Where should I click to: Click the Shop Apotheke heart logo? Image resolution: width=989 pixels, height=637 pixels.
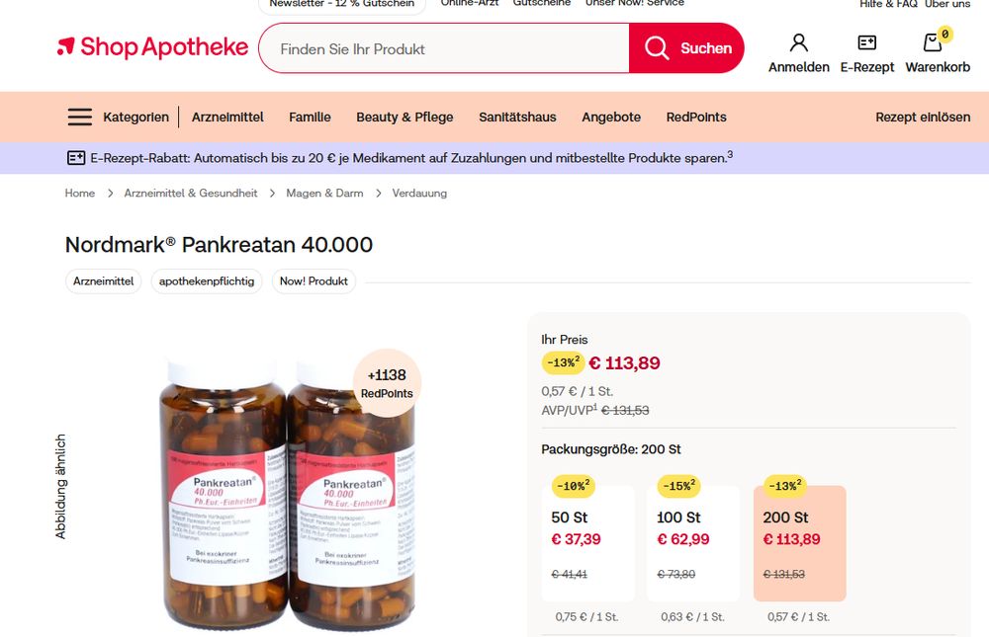click(65, 46)
